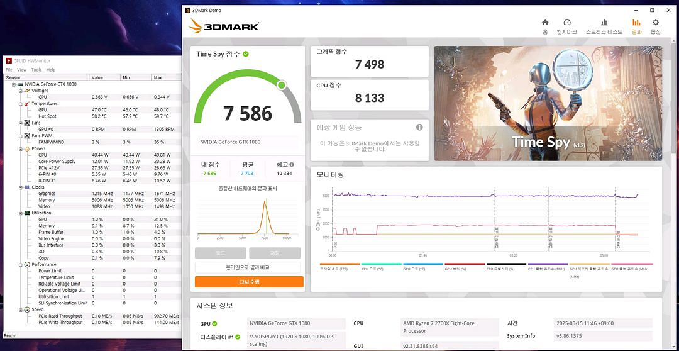Screen dimensions: 679x351
Task: Open the Tools menu in HWMonitor
Action: click(x=36, y=70)
